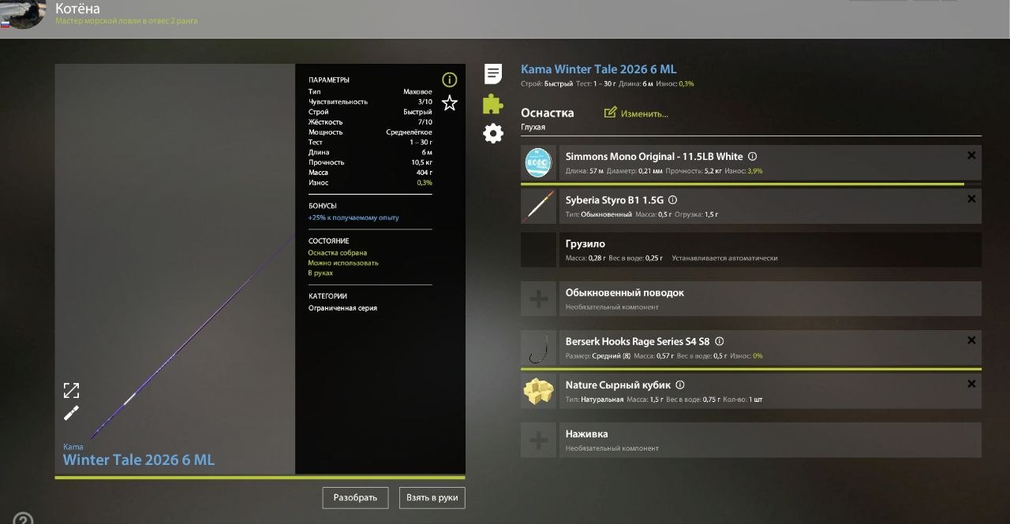1010x524 pixels.
Task: Add a leader via Обыкновенный поводок plus
Action: click(538, 299)
